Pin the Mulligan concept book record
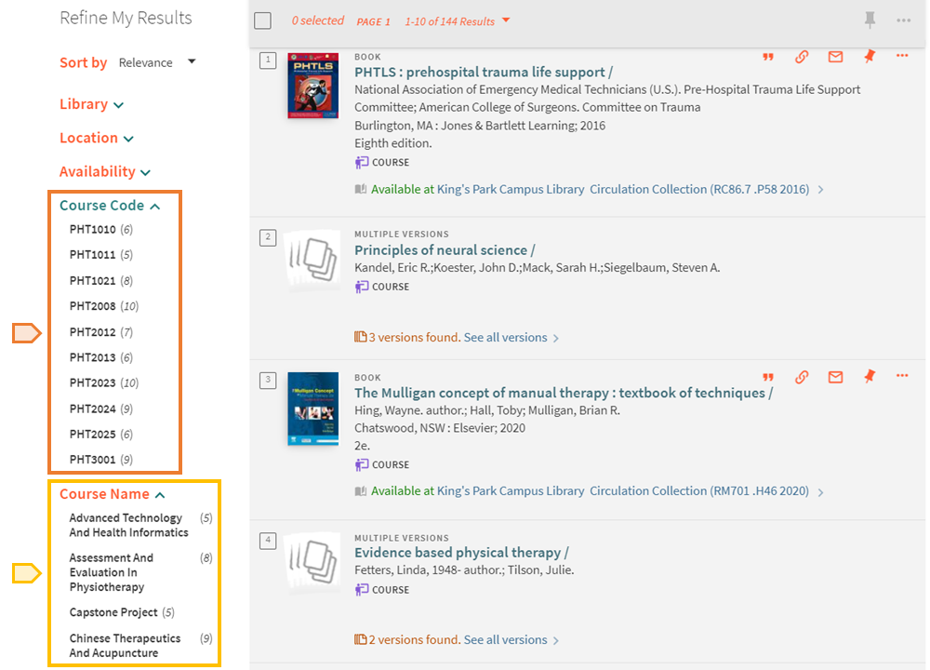Viewport: 930px width, 670px height. tap(869, 377)
